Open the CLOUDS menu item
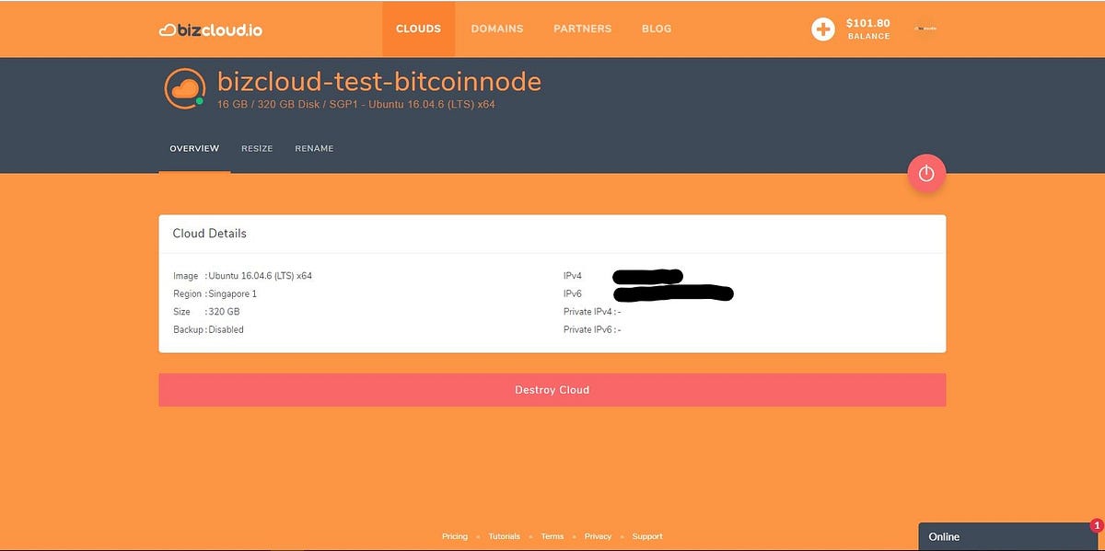The image size is (1105, 551). tap(418, 29)
